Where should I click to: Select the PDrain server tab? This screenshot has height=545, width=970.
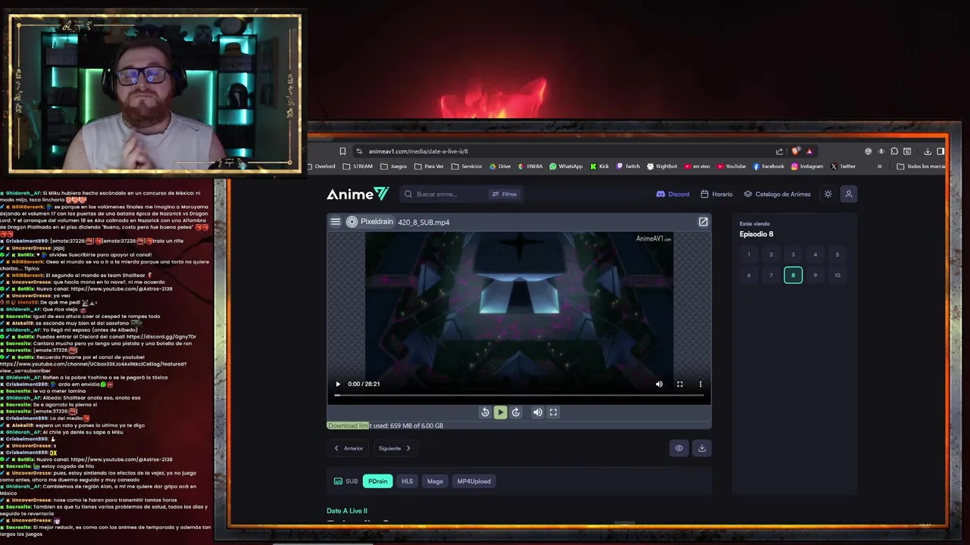coord(377,481)
